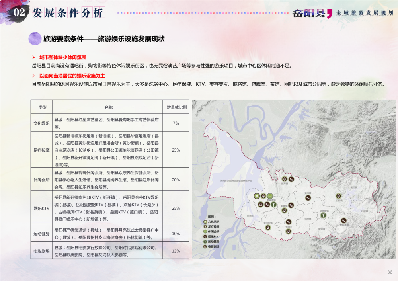Click the 运动健身 legend icon
398x281 pixels.
coord(205,242)
